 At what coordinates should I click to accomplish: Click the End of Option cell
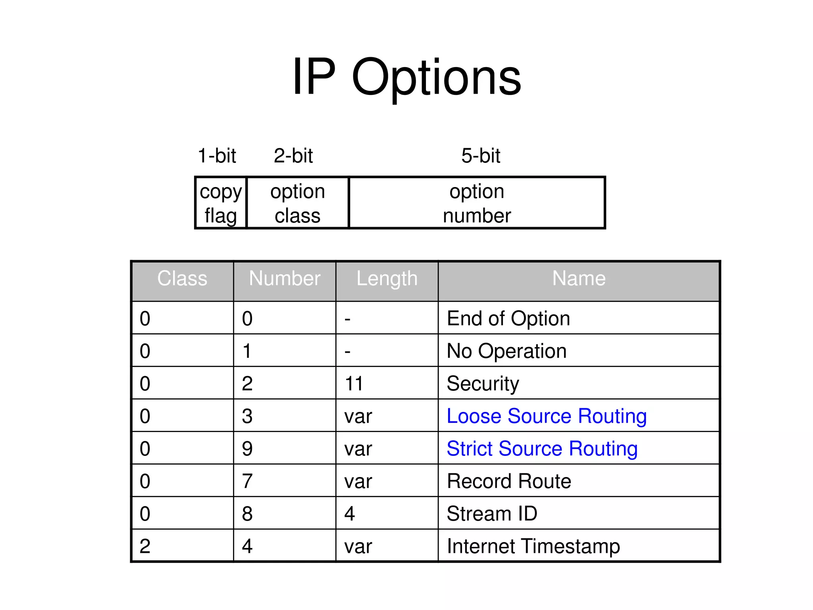click(x=508, y=319)
